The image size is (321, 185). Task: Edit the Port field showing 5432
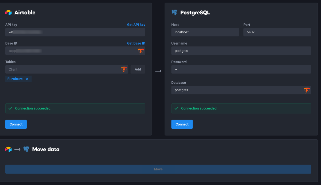pos(277,32)
